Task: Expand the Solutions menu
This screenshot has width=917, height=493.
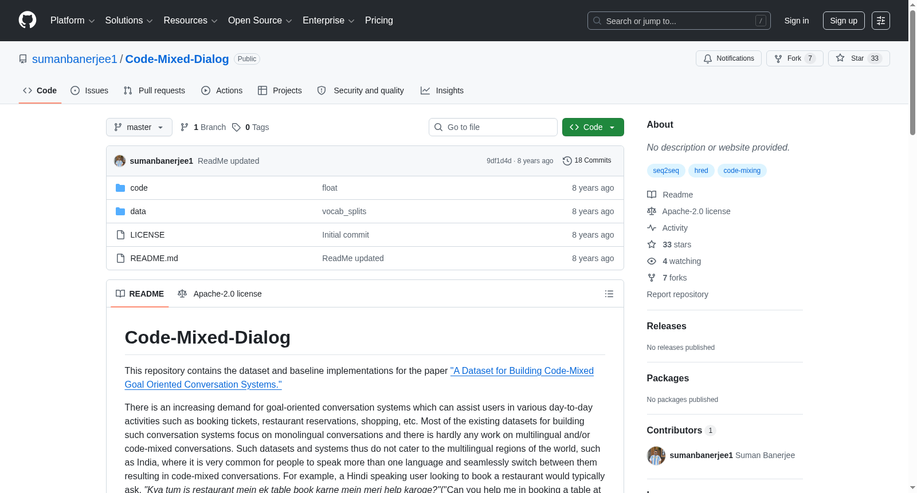Action: [x=129, y=21]
